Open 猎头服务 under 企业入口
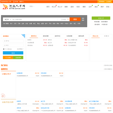Image resolution: width=113 pixels, height=113 pixels. [97, 24]
